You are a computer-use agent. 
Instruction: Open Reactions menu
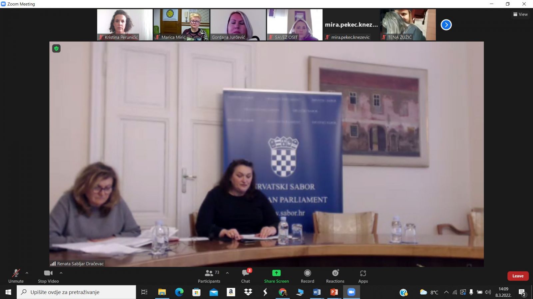click(x=335, y=276)
